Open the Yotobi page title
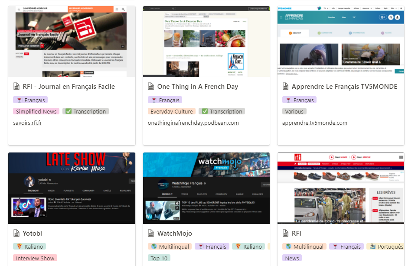The image size is (418, 266). (32, 233)
